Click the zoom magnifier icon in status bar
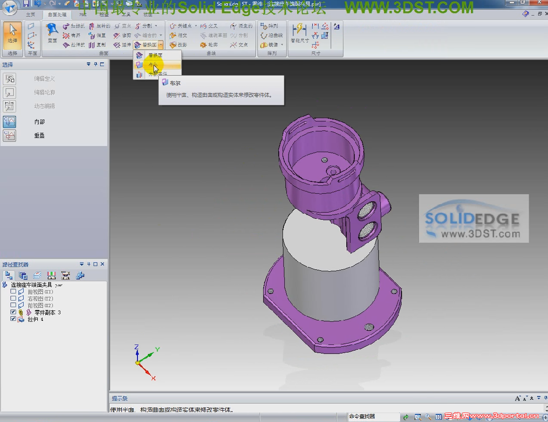Screen dimensions: 548x422 click(x=428, y=417)
